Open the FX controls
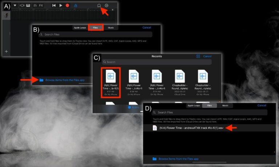Viewport: 279px width, 167px height. [x=41, y=5]
